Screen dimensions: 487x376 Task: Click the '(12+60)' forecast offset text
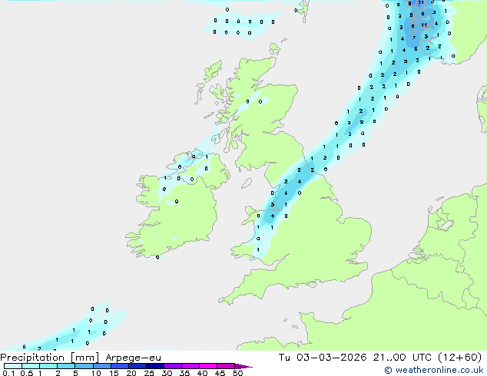[459, 358]
